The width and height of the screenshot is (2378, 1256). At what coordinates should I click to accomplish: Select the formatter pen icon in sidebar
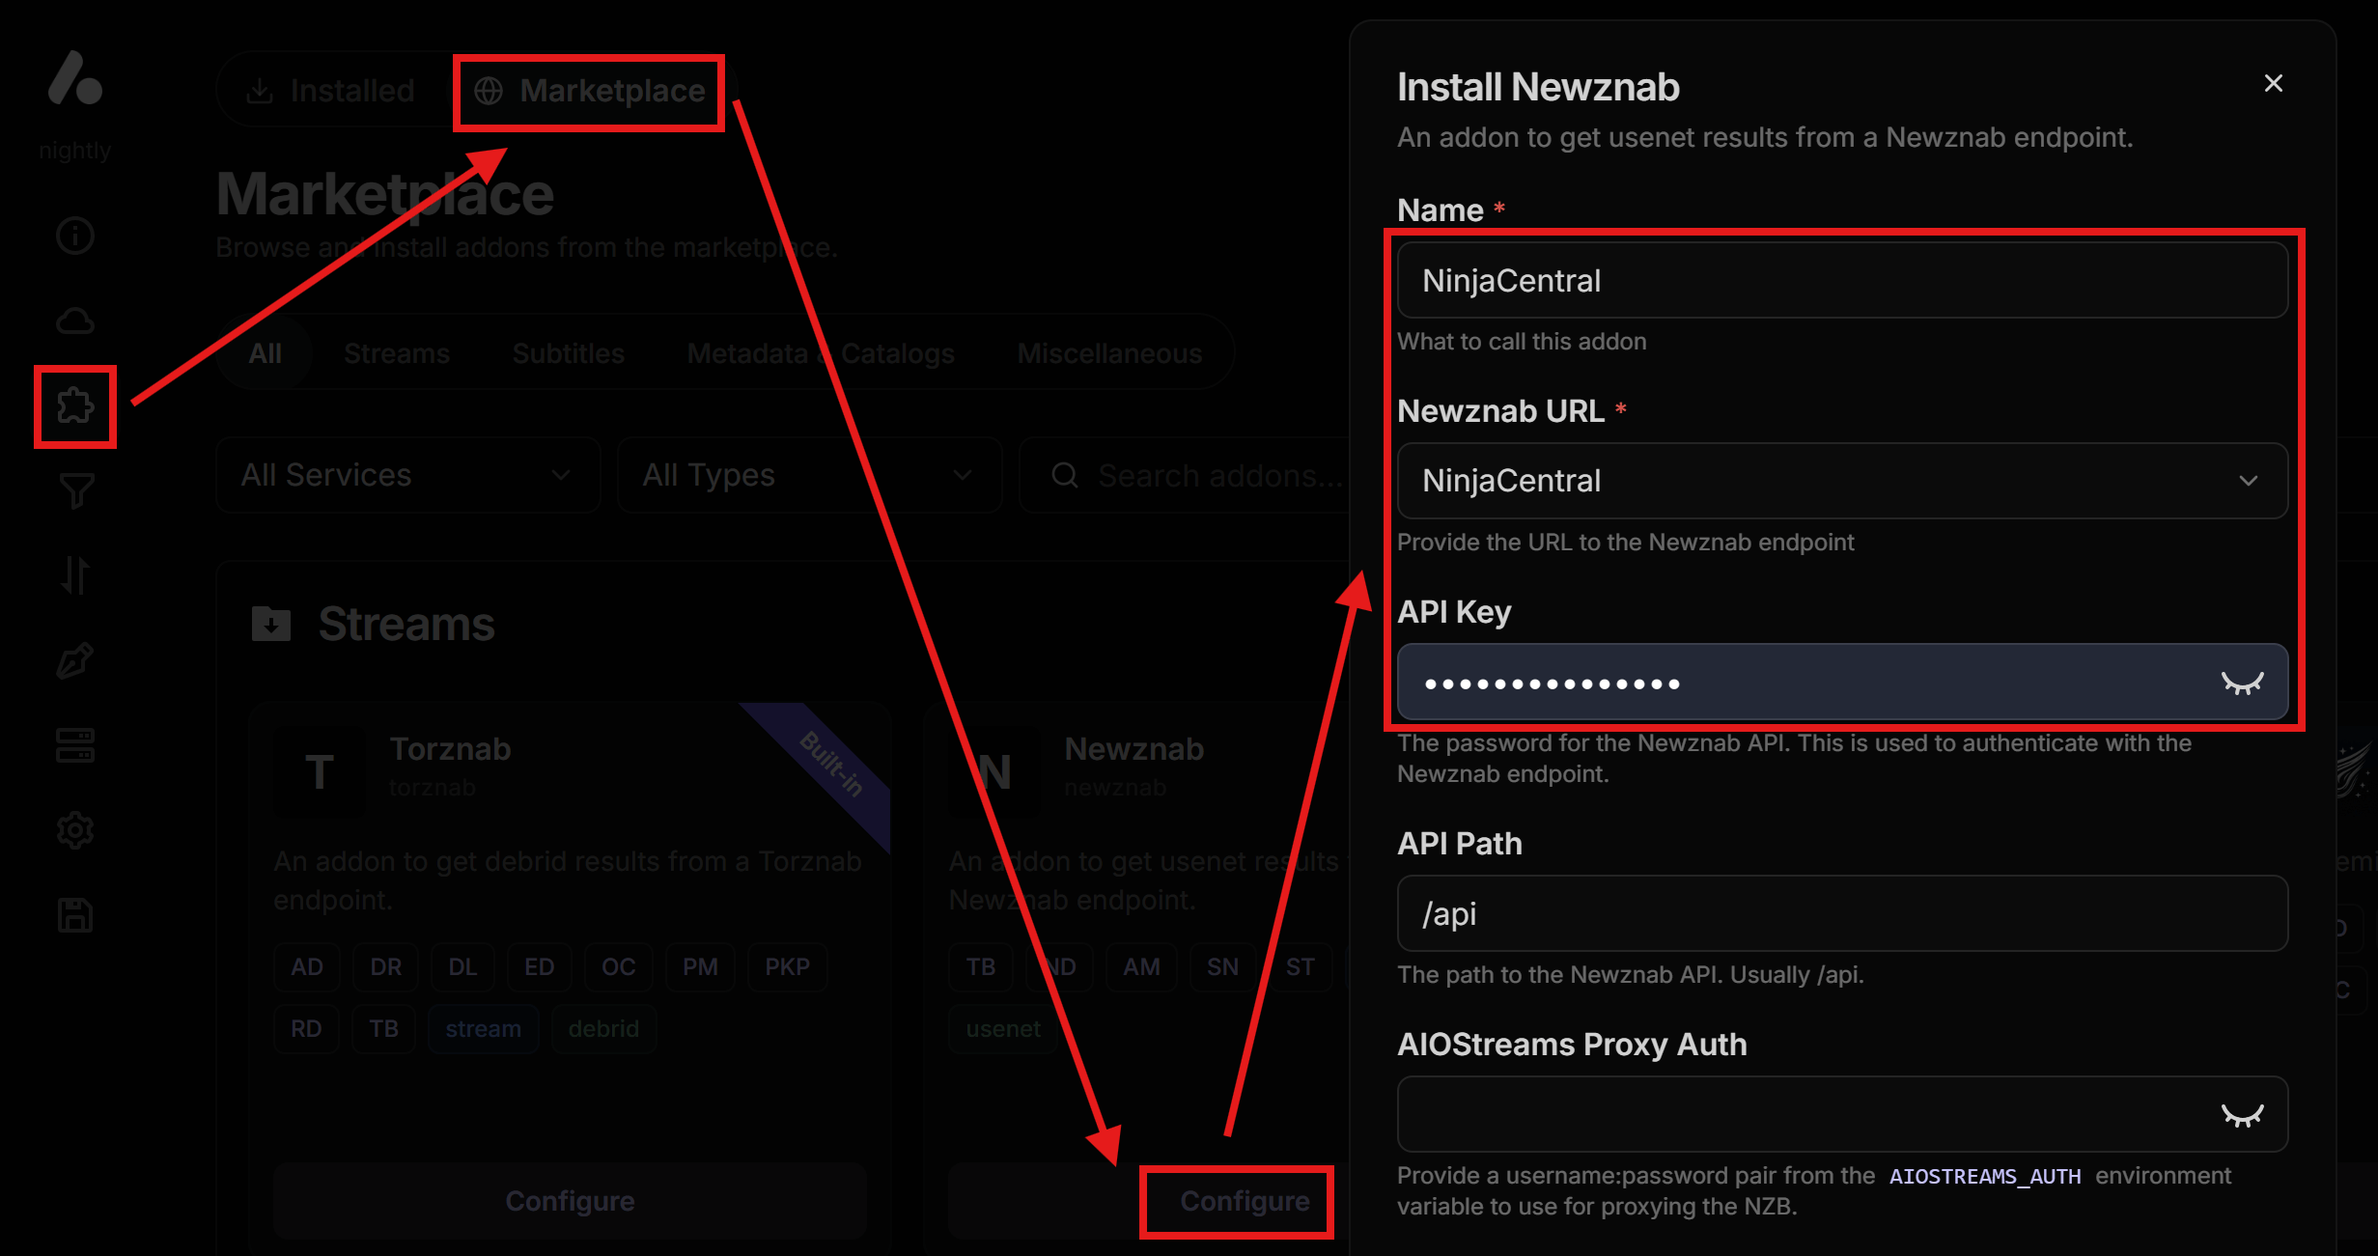point(74,660)
